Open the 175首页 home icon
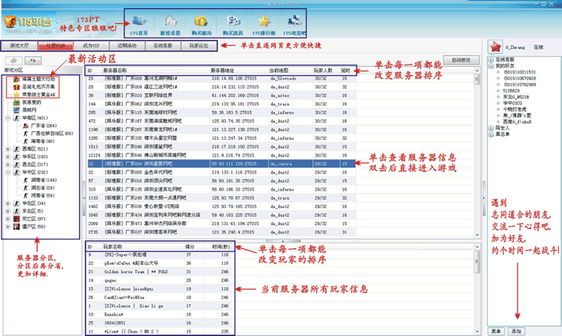This screenshot has width=562, height=336. click(138, 21)
